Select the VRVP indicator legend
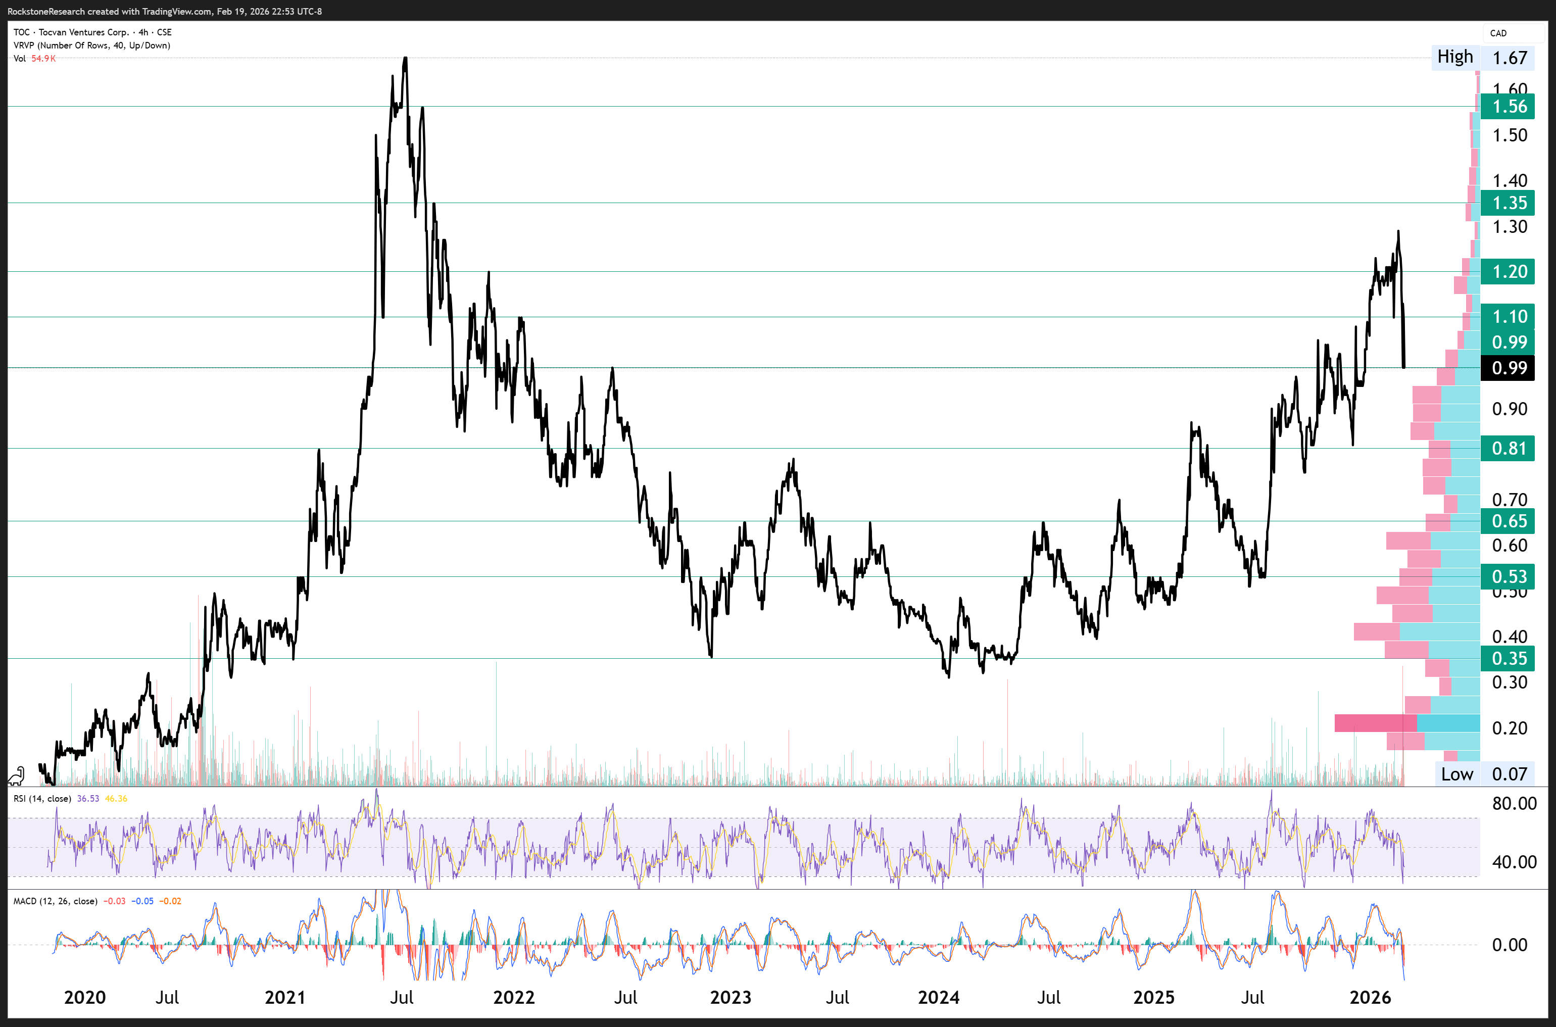The image size is (1556, 1027). (x=91, y=45)
